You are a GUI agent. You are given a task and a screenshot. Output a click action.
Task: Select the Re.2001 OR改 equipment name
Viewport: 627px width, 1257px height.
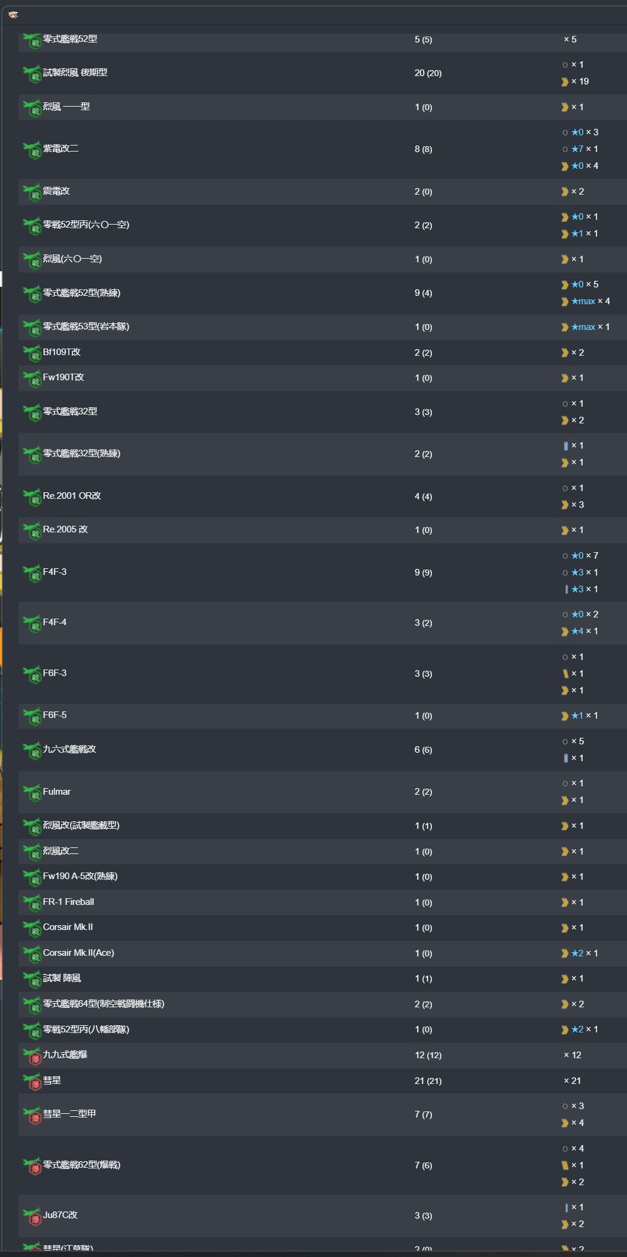pos(72,496)
